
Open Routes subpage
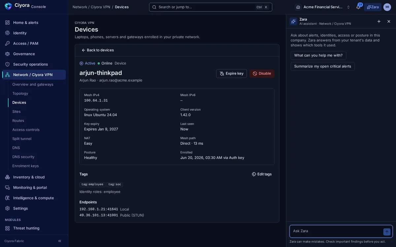point(37,121)
